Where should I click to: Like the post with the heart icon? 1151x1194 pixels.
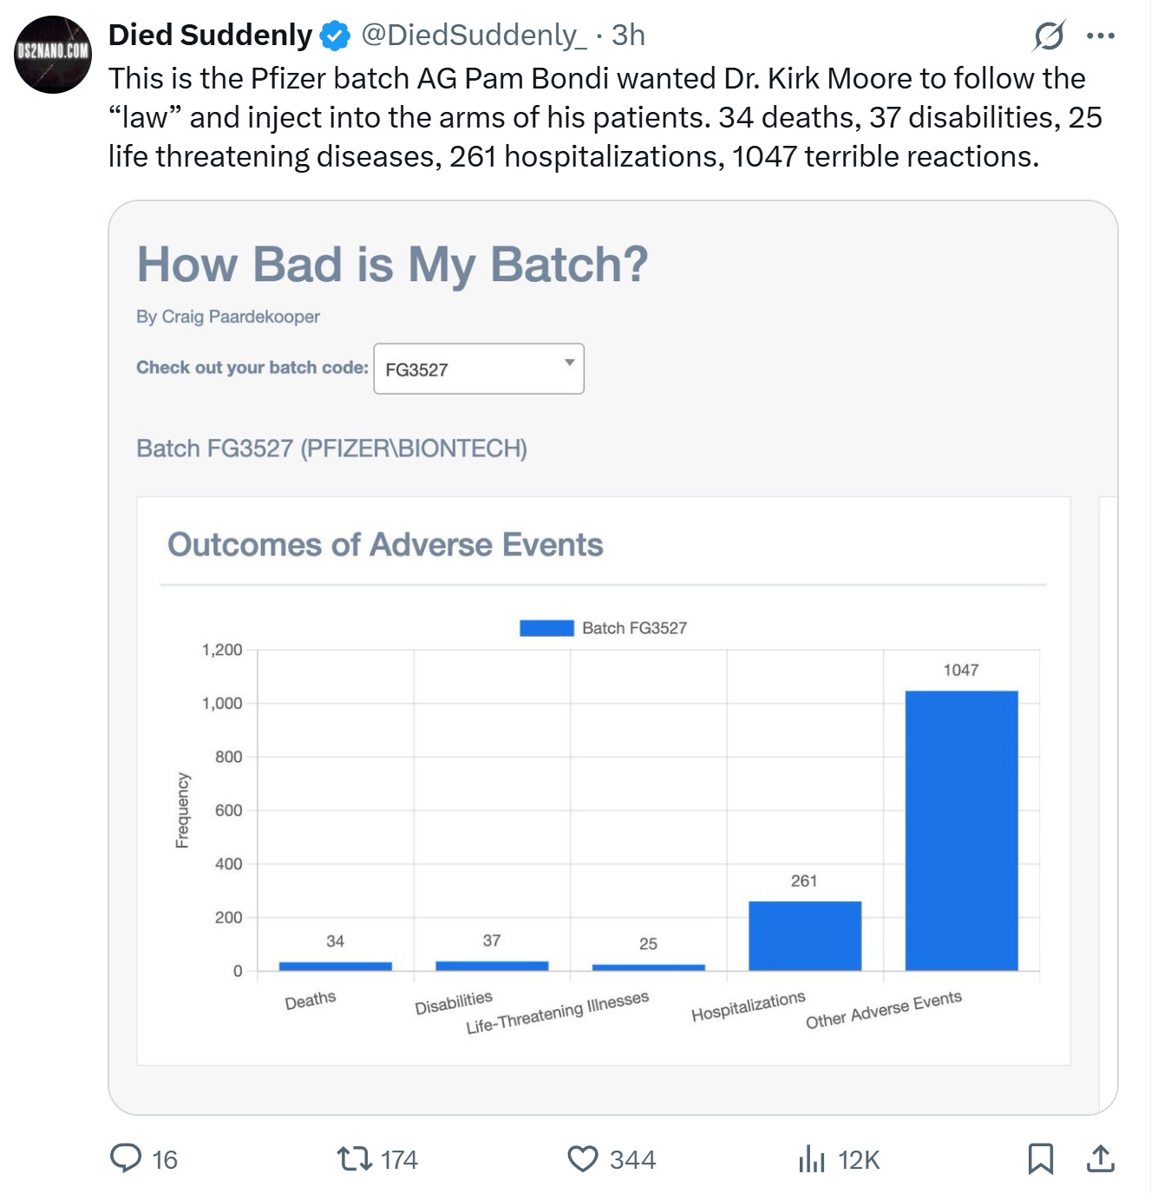(x=583, y=1159)
